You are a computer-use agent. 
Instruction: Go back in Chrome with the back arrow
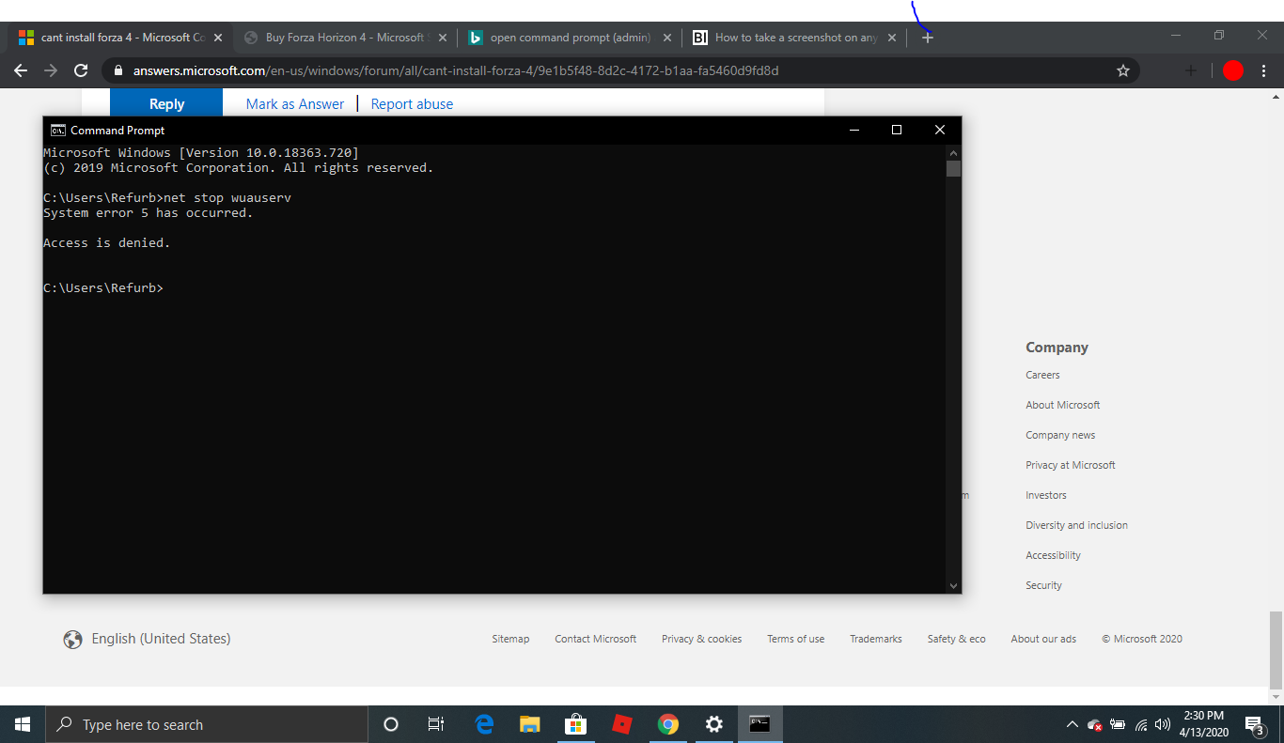click(x=21, y=70)
